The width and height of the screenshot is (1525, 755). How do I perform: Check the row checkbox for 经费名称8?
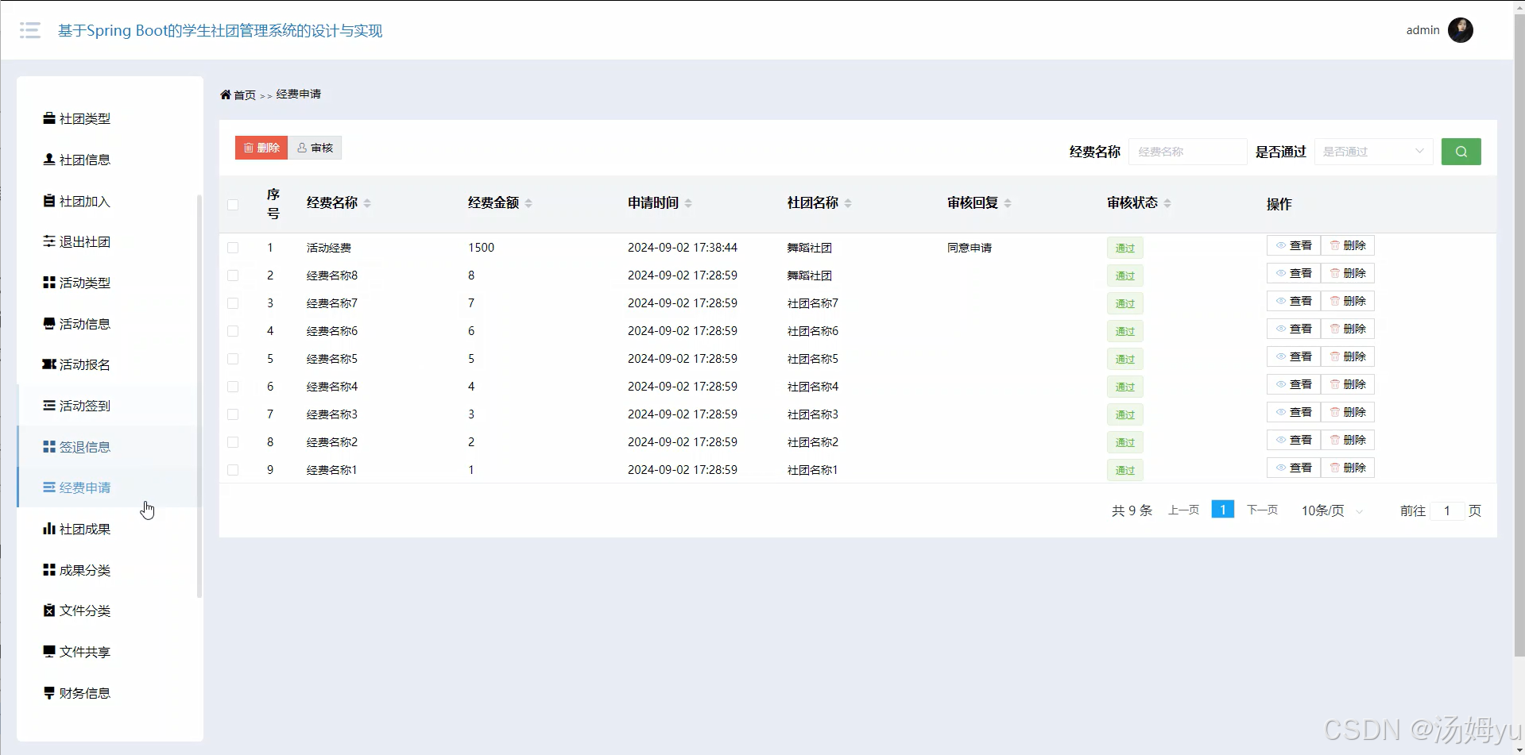click(233, 275)
